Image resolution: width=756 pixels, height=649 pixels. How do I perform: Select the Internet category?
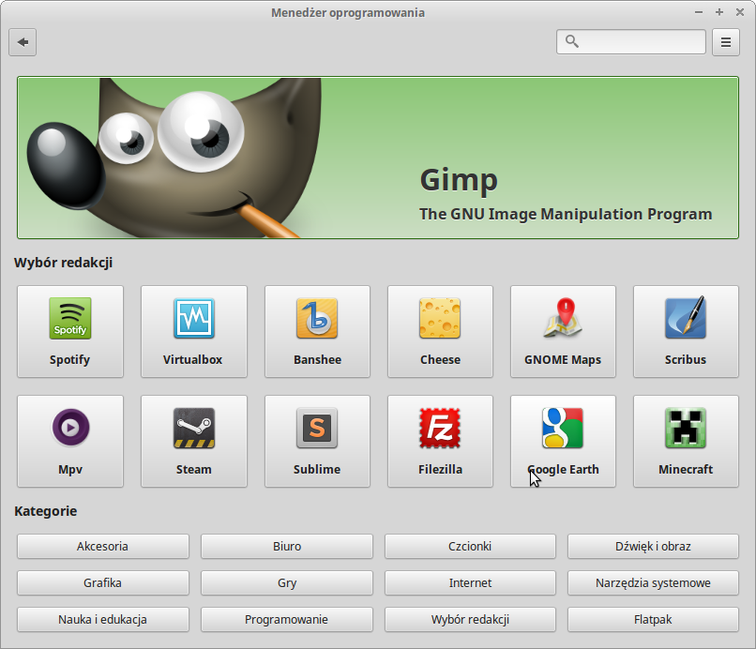470,583
